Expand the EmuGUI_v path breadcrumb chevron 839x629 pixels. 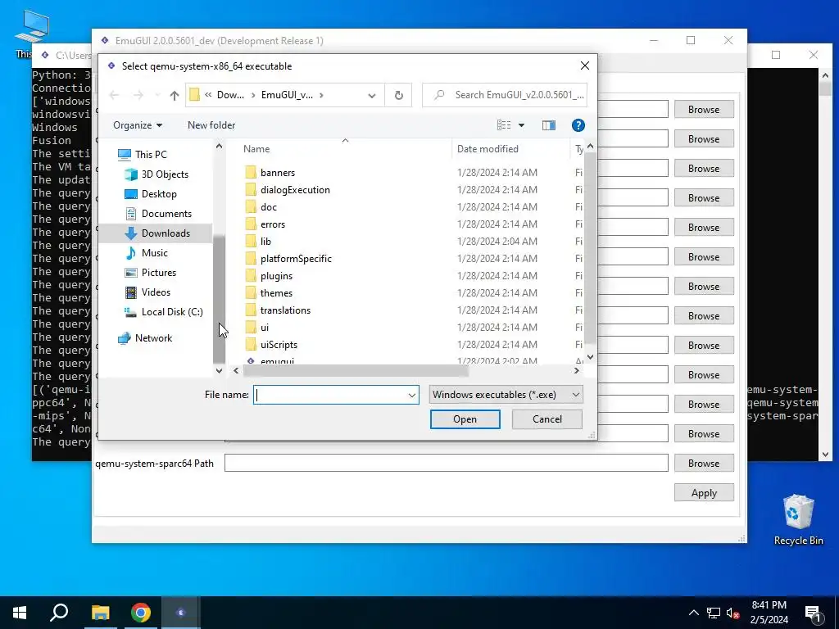(x=321, y=95)
